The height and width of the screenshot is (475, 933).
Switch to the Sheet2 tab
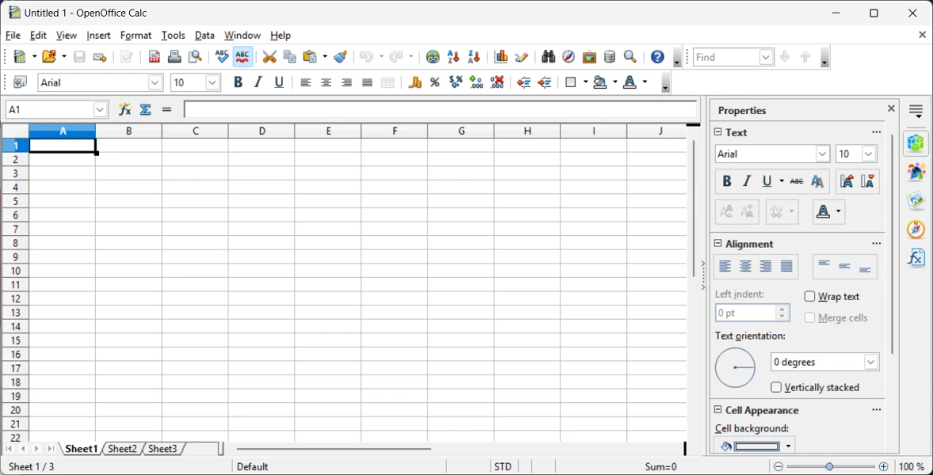click(122, 449)
